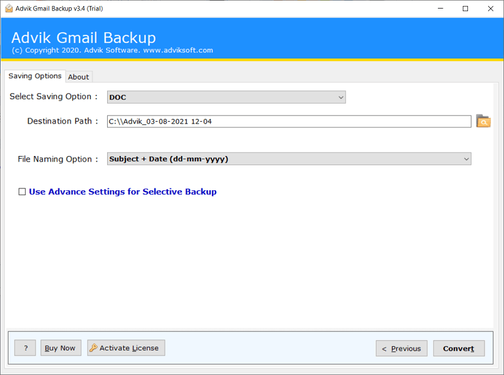504x375 pixels.
Task: Expand the File Naming Option dropdown
Action: click(289, 159)
